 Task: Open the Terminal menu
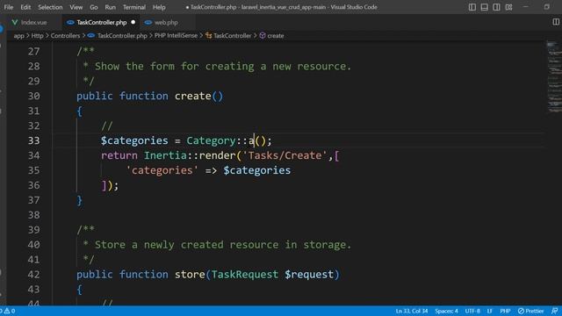pos(134,7)
